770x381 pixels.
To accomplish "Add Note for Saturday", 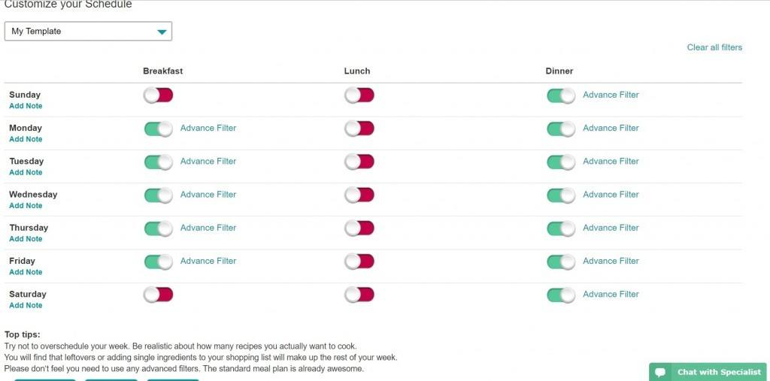I will (26, 305).
